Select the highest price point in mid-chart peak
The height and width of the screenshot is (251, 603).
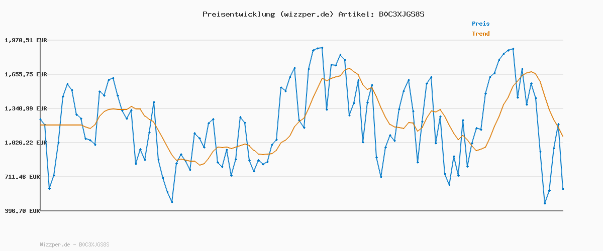click(x=322, y=48)
